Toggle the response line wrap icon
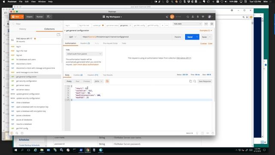275x155 pixels. [107, 81]
